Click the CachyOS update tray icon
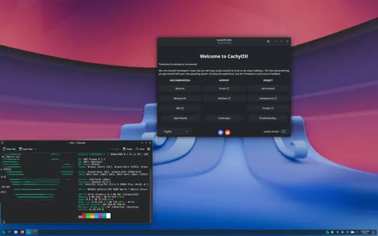Image resolution: width=378 pixels, height=236 pixels. pyautogui.click(x=327, y=232)
